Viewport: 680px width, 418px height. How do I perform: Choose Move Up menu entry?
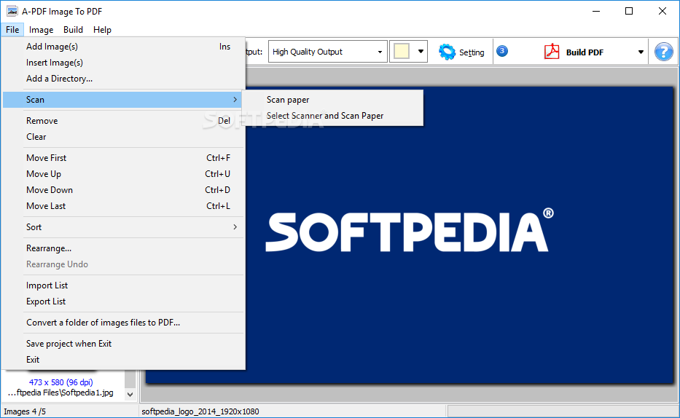click(x=123, y=174)
